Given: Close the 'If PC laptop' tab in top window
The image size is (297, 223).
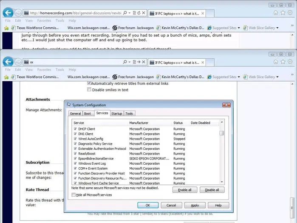Looking at the screenshot, I should [203, 14].
